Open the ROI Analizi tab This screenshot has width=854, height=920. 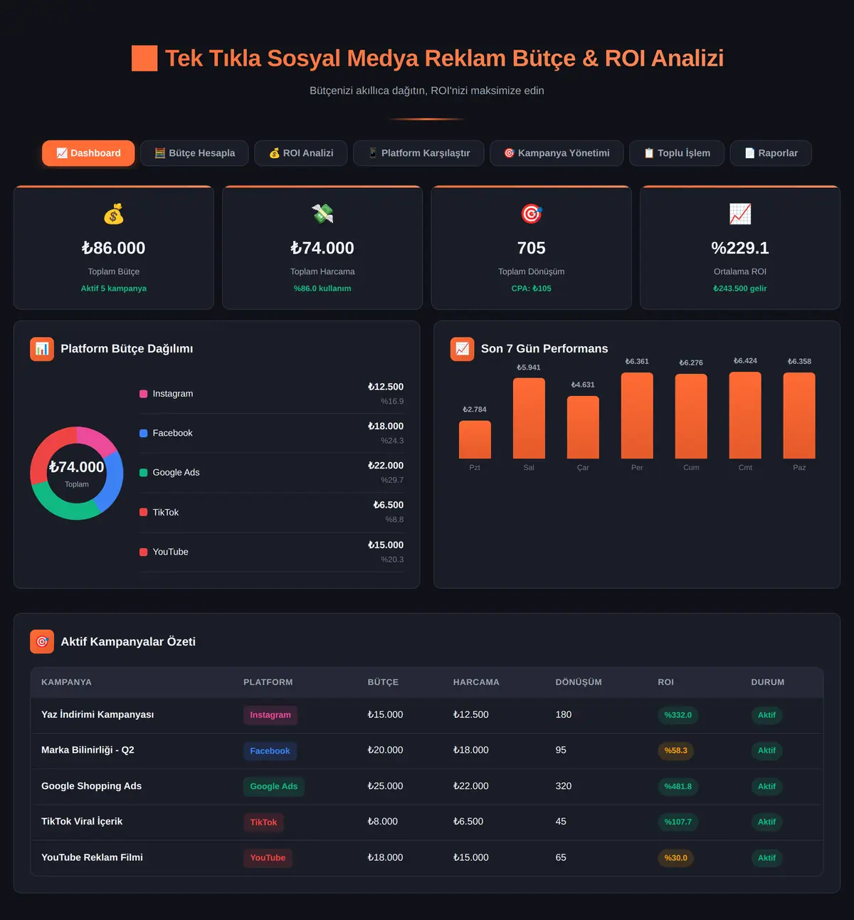point(301,153)
